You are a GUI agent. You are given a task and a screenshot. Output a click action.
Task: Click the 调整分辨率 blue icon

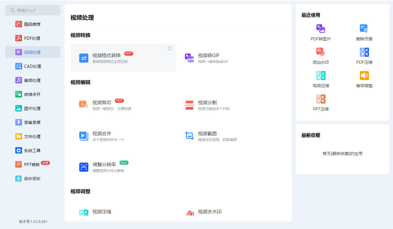pos(84,167)
